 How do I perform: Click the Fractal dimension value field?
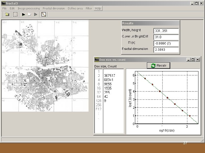pyautogui.click(x=166, y=50)
